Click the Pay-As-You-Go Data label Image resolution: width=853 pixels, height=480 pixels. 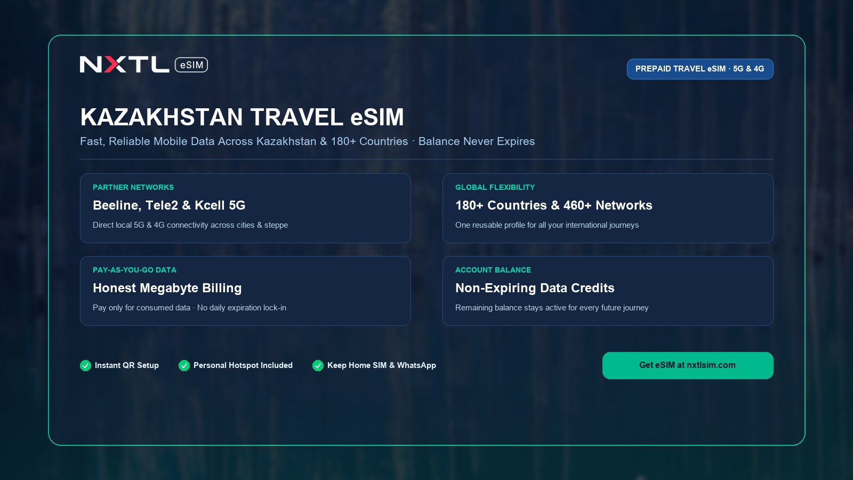pyautogui.click(x=134, y=270)
